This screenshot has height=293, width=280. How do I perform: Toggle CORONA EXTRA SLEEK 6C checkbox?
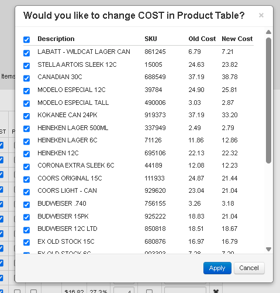pos(26,166)
